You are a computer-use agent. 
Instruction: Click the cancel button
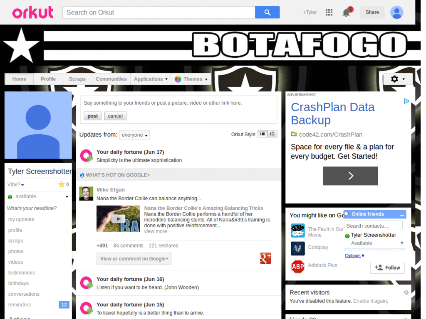(115, 116)
